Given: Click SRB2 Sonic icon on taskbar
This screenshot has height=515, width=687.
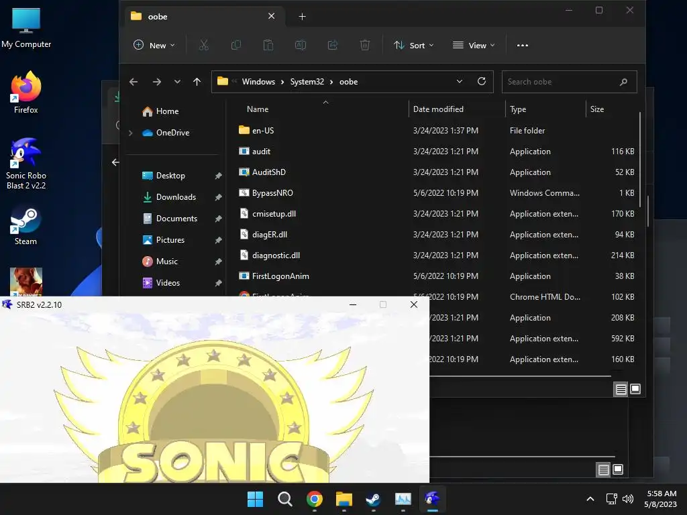Looking at the screenshot, I should point(432,499).
